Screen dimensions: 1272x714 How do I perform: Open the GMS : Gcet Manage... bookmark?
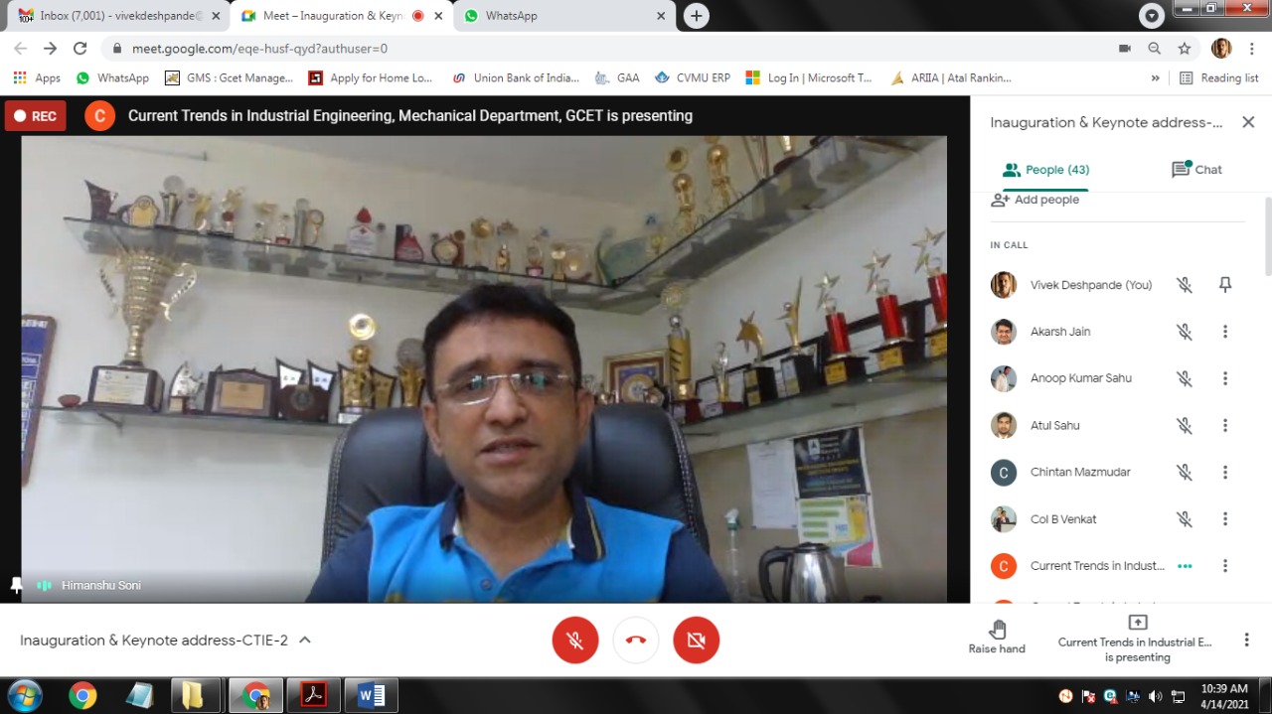(x=230, y=77)
